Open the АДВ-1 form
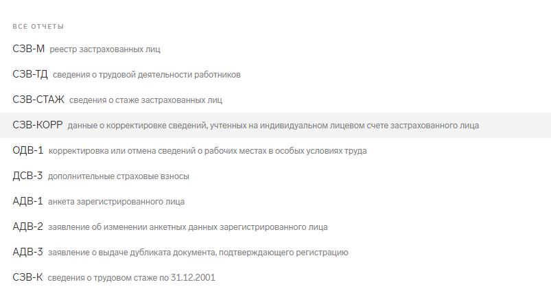Viewport: 551px width, 291px height. tap(28, 201)
